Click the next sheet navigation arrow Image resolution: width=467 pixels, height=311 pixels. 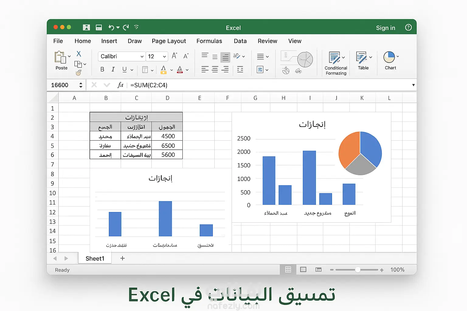point(66,258)
